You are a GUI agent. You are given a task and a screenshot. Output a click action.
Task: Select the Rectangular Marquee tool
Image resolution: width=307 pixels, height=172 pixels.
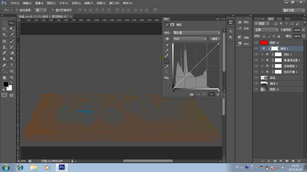[4, 23]
